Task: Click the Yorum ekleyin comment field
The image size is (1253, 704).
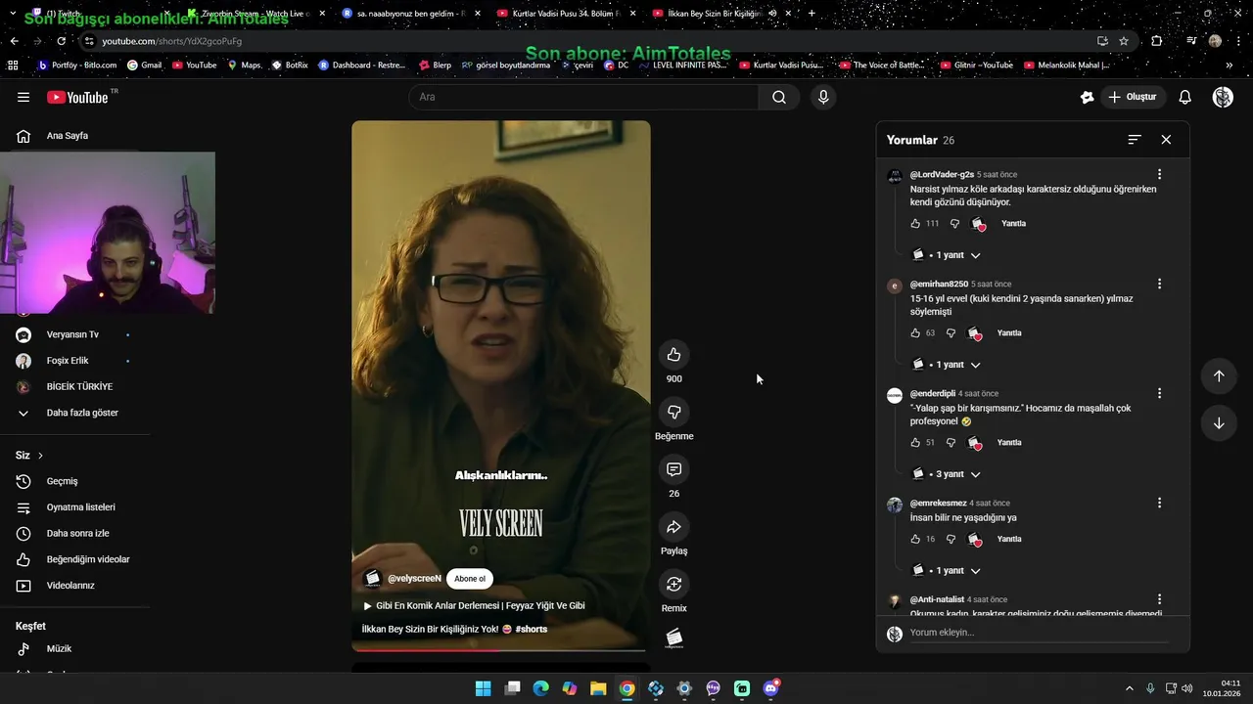Action: click(x=1039, y=633)
